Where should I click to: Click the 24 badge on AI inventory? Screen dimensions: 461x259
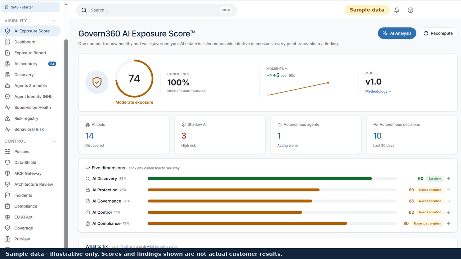pyautogui.click(x=52, y=64)
